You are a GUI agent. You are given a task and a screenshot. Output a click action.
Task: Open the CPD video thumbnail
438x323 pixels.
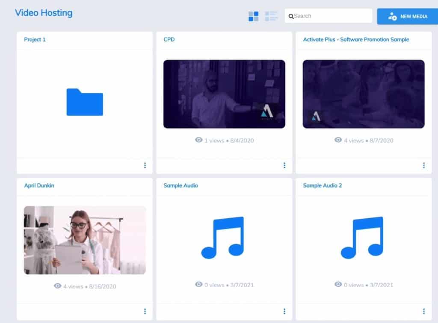click(224, 94)
